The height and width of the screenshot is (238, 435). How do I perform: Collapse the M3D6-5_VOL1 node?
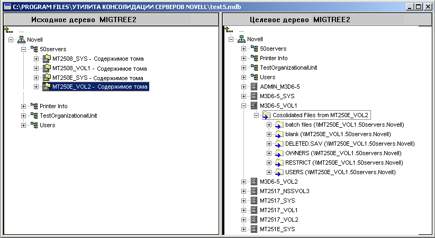(243, 106)
